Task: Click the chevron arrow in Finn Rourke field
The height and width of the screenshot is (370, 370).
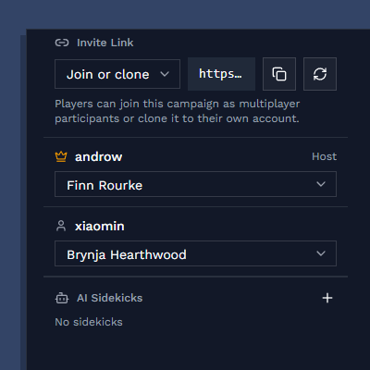Action: coord(321,184)
